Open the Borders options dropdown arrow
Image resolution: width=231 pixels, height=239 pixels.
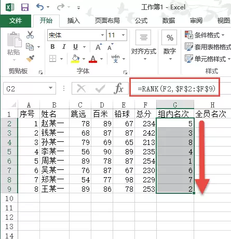[62, 59]
